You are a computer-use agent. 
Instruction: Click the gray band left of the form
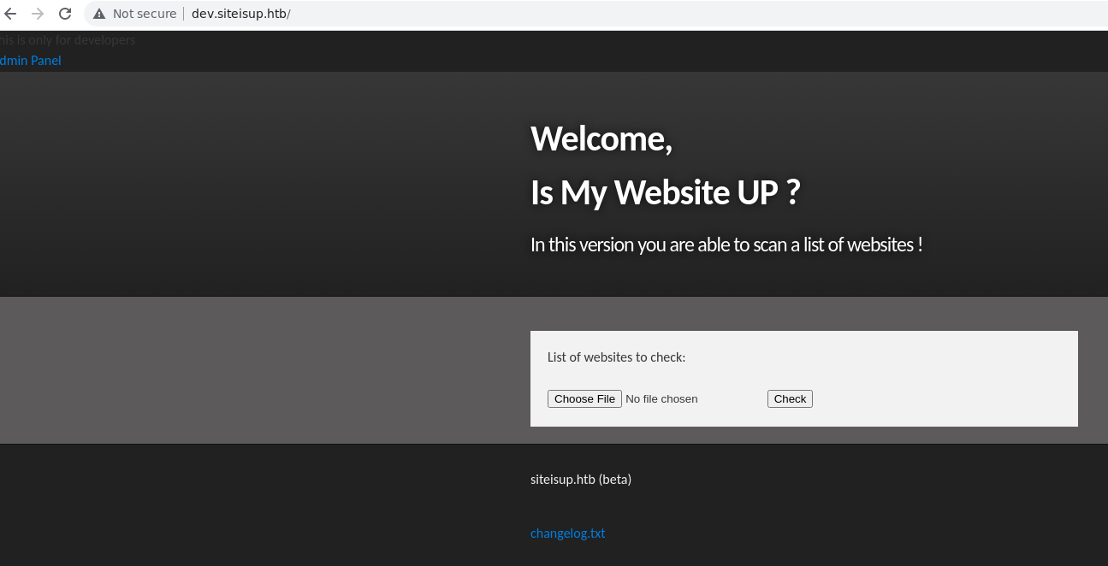click(257, 370)
